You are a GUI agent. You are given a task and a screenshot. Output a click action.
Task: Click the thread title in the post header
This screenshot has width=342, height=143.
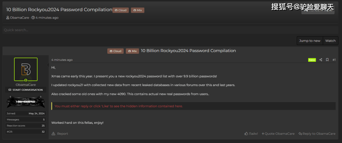(188, 51)
